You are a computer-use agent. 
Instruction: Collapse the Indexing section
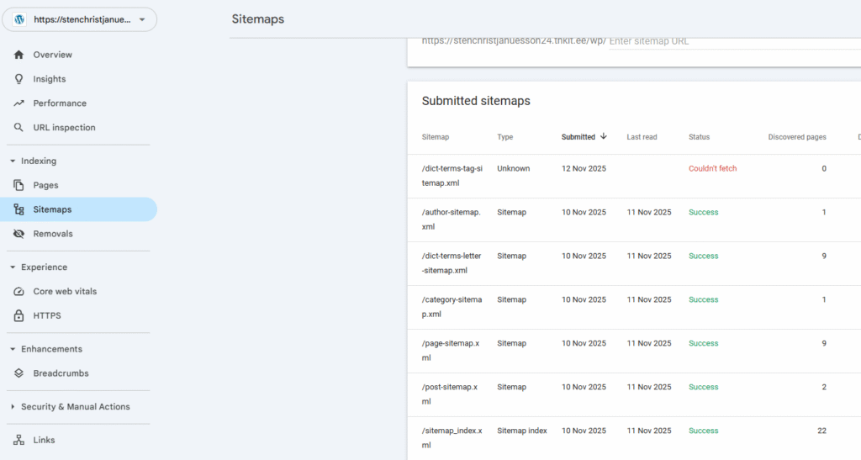point(13,161)
